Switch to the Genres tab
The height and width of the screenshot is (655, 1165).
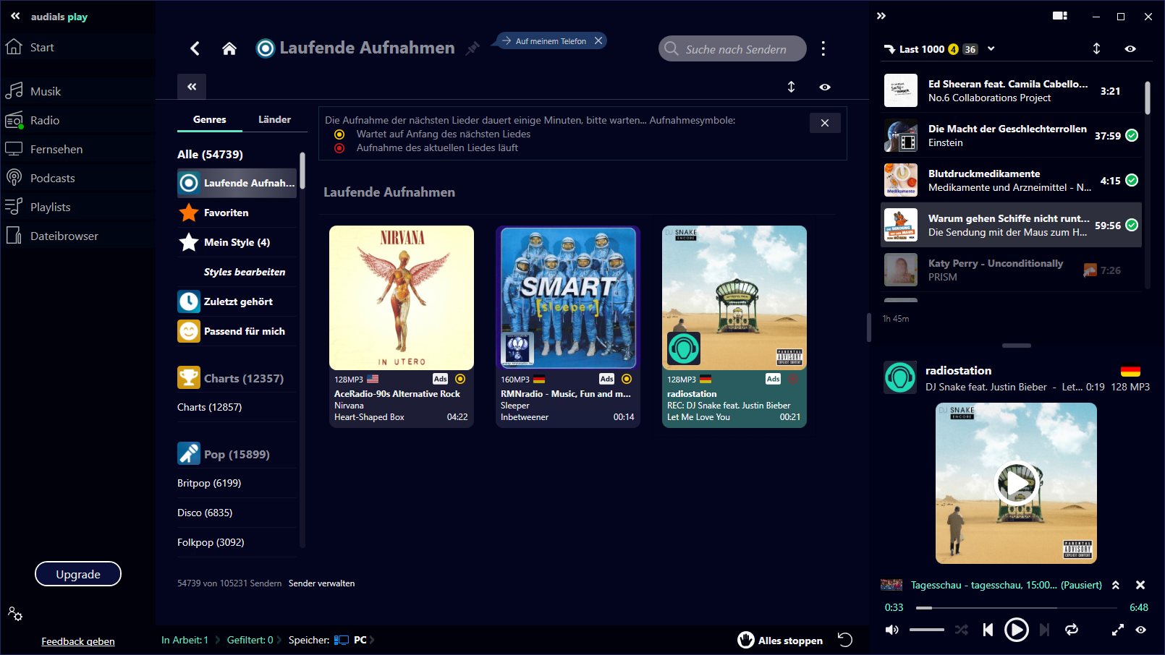[x=210, y=120]
